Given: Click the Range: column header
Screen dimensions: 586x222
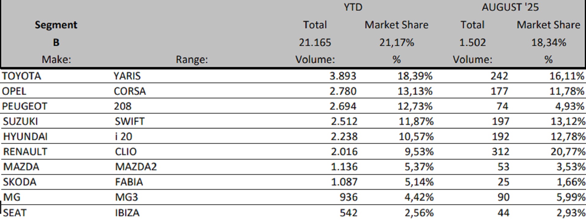Looking at the screenshot, I should point(192,59).
